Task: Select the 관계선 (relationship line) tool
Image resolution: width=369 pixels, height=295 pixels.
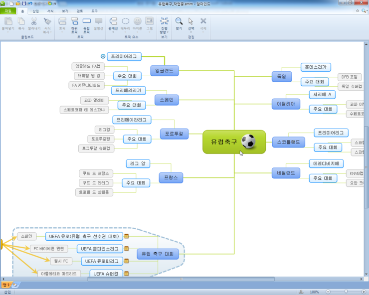Action: (x=113, y=23)
